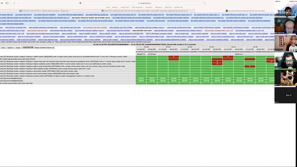The width and height of the screenshot is (297, 167).
Task: Open failed highly available cluster cell marked F
Action: point(217,64)
